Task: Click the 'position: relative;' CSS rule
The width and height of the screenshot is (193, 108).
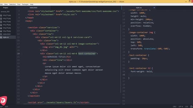Action: point(142,23)
